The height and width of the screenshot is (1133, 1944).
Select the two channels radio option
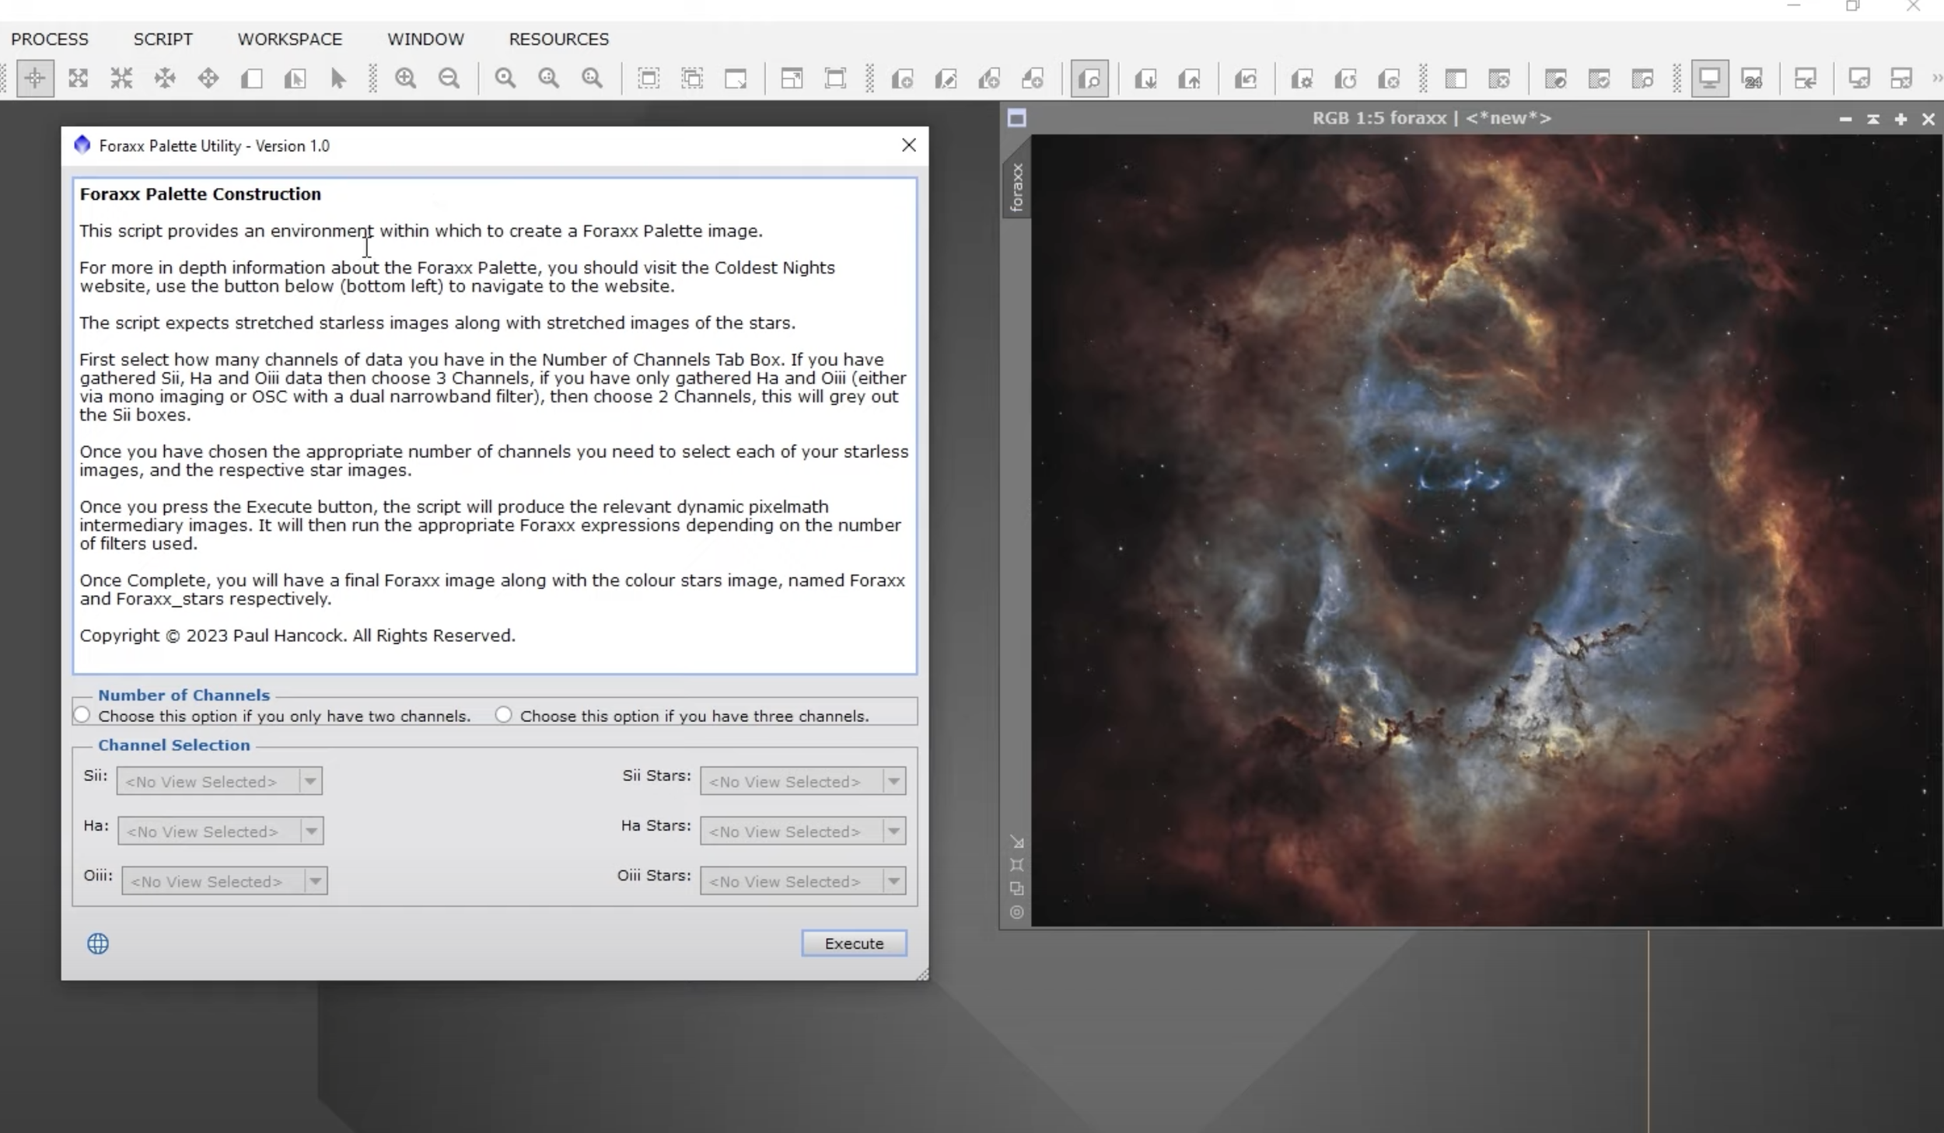82,714
